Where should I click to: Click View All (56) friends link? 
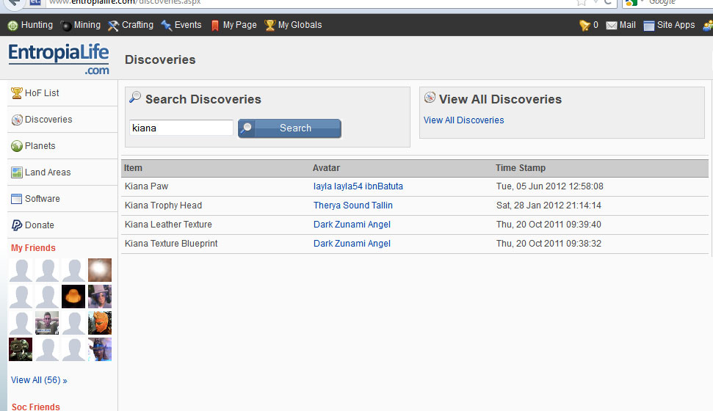(x=39, y=379)
